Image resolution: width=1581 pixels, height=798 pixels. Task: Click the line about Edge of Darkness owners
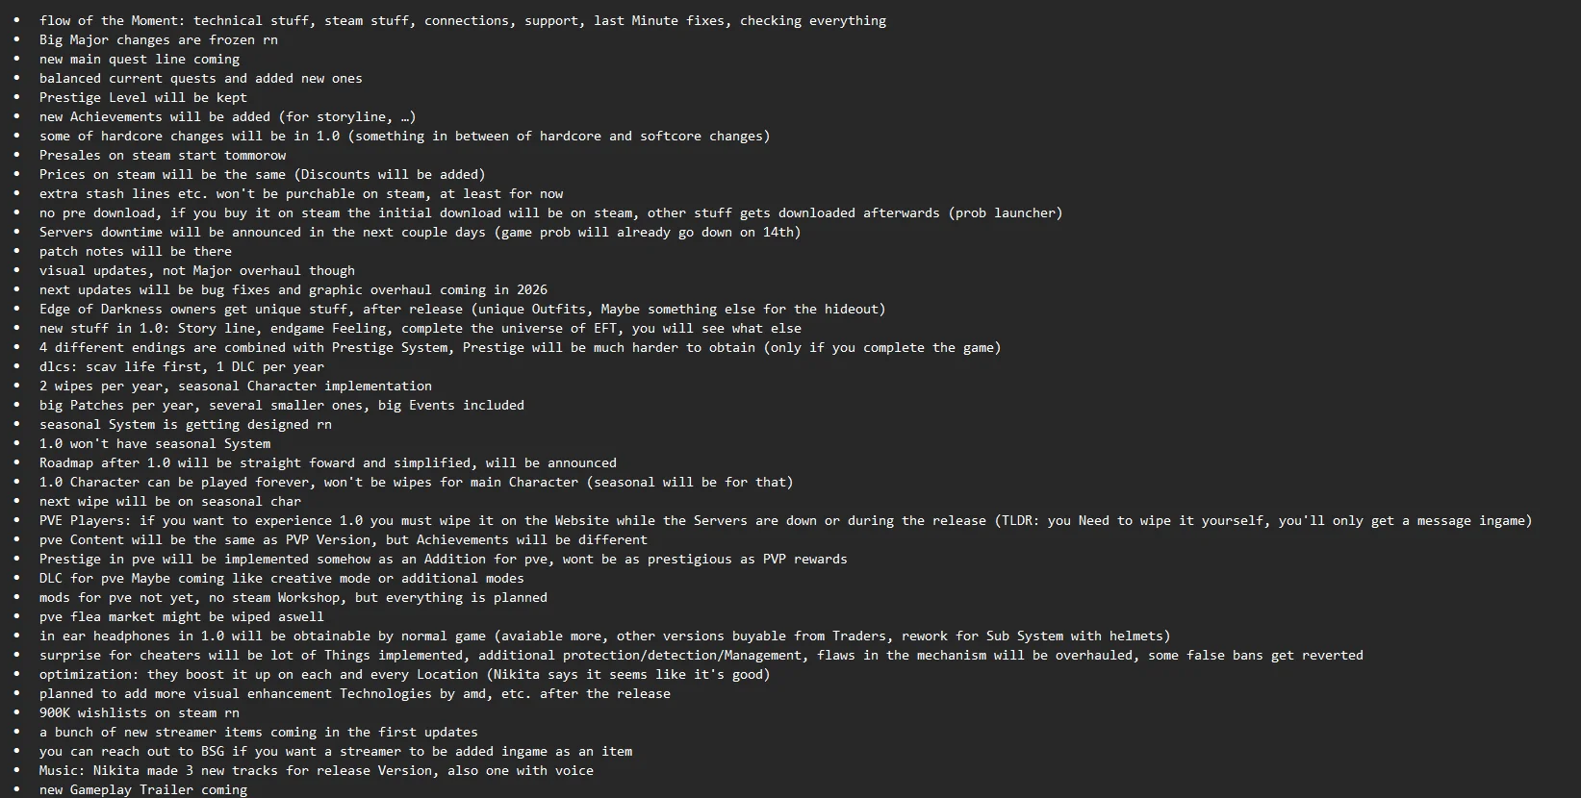point(462,309)
